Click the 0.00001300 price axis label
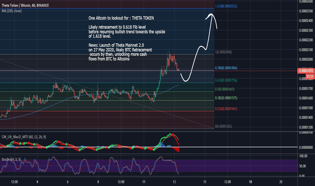 click(x=306, y=127)
